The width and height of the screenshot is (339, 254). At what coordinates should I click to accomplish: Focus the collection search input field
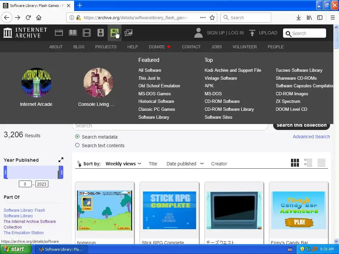(170, 126)
